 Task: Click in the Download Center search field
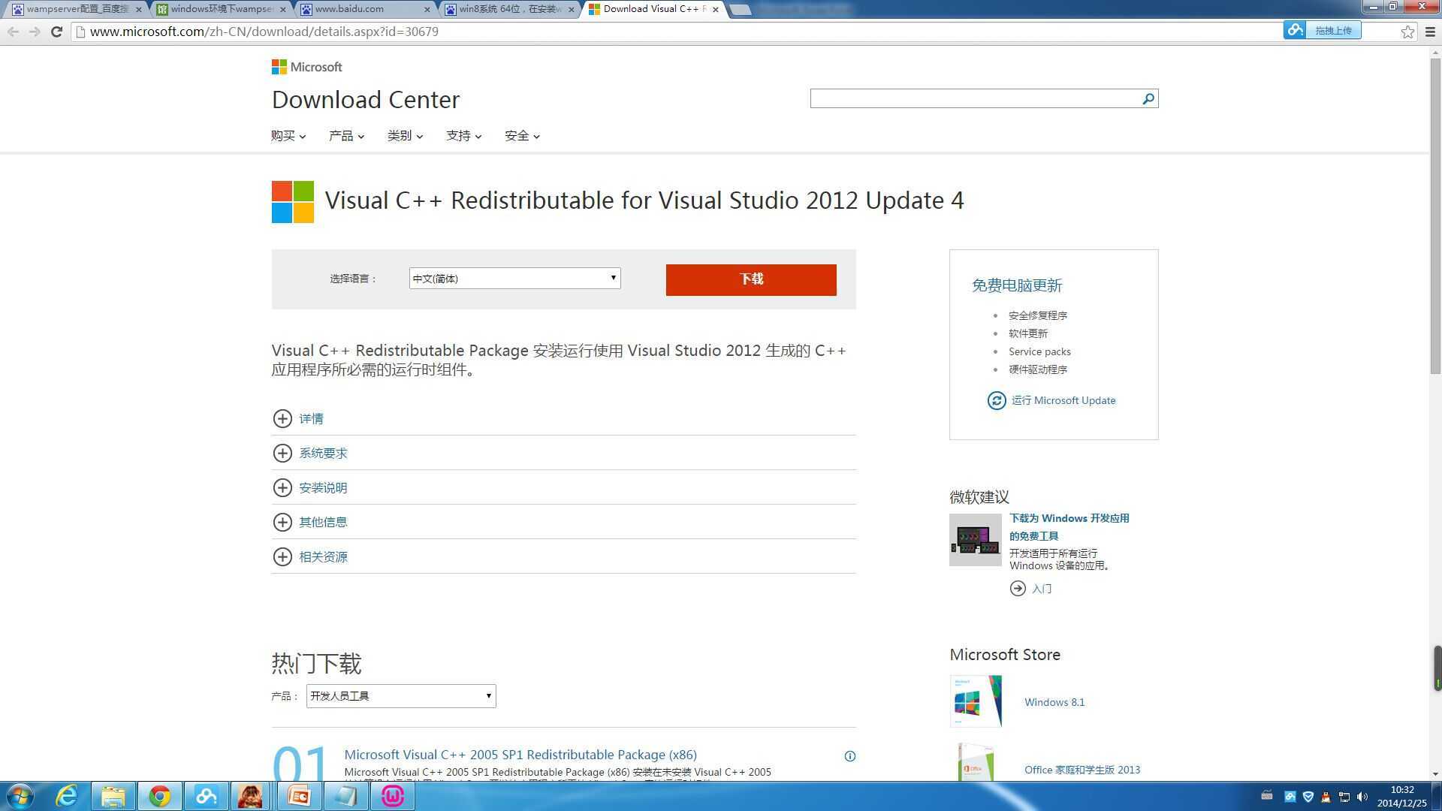pos(975,98)
